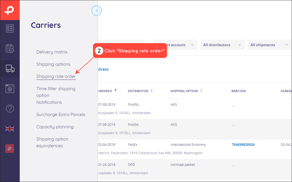Open the orders list sidebar icon
The image size is (292, 182).
10,29
